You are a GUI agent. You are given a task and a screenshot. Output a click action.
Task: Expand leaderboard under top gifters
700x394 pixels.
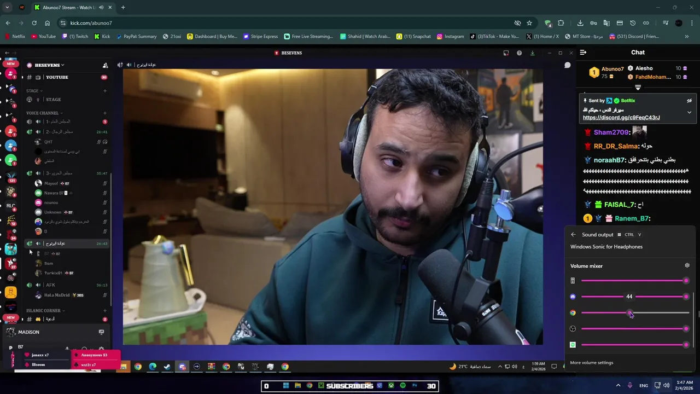pyautogui.click(x=638, y=88)
